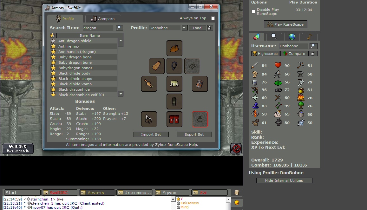Viewport: 367px width, 210px height.
Task: Click the red boots equipment slot
Action: point(174,119)
